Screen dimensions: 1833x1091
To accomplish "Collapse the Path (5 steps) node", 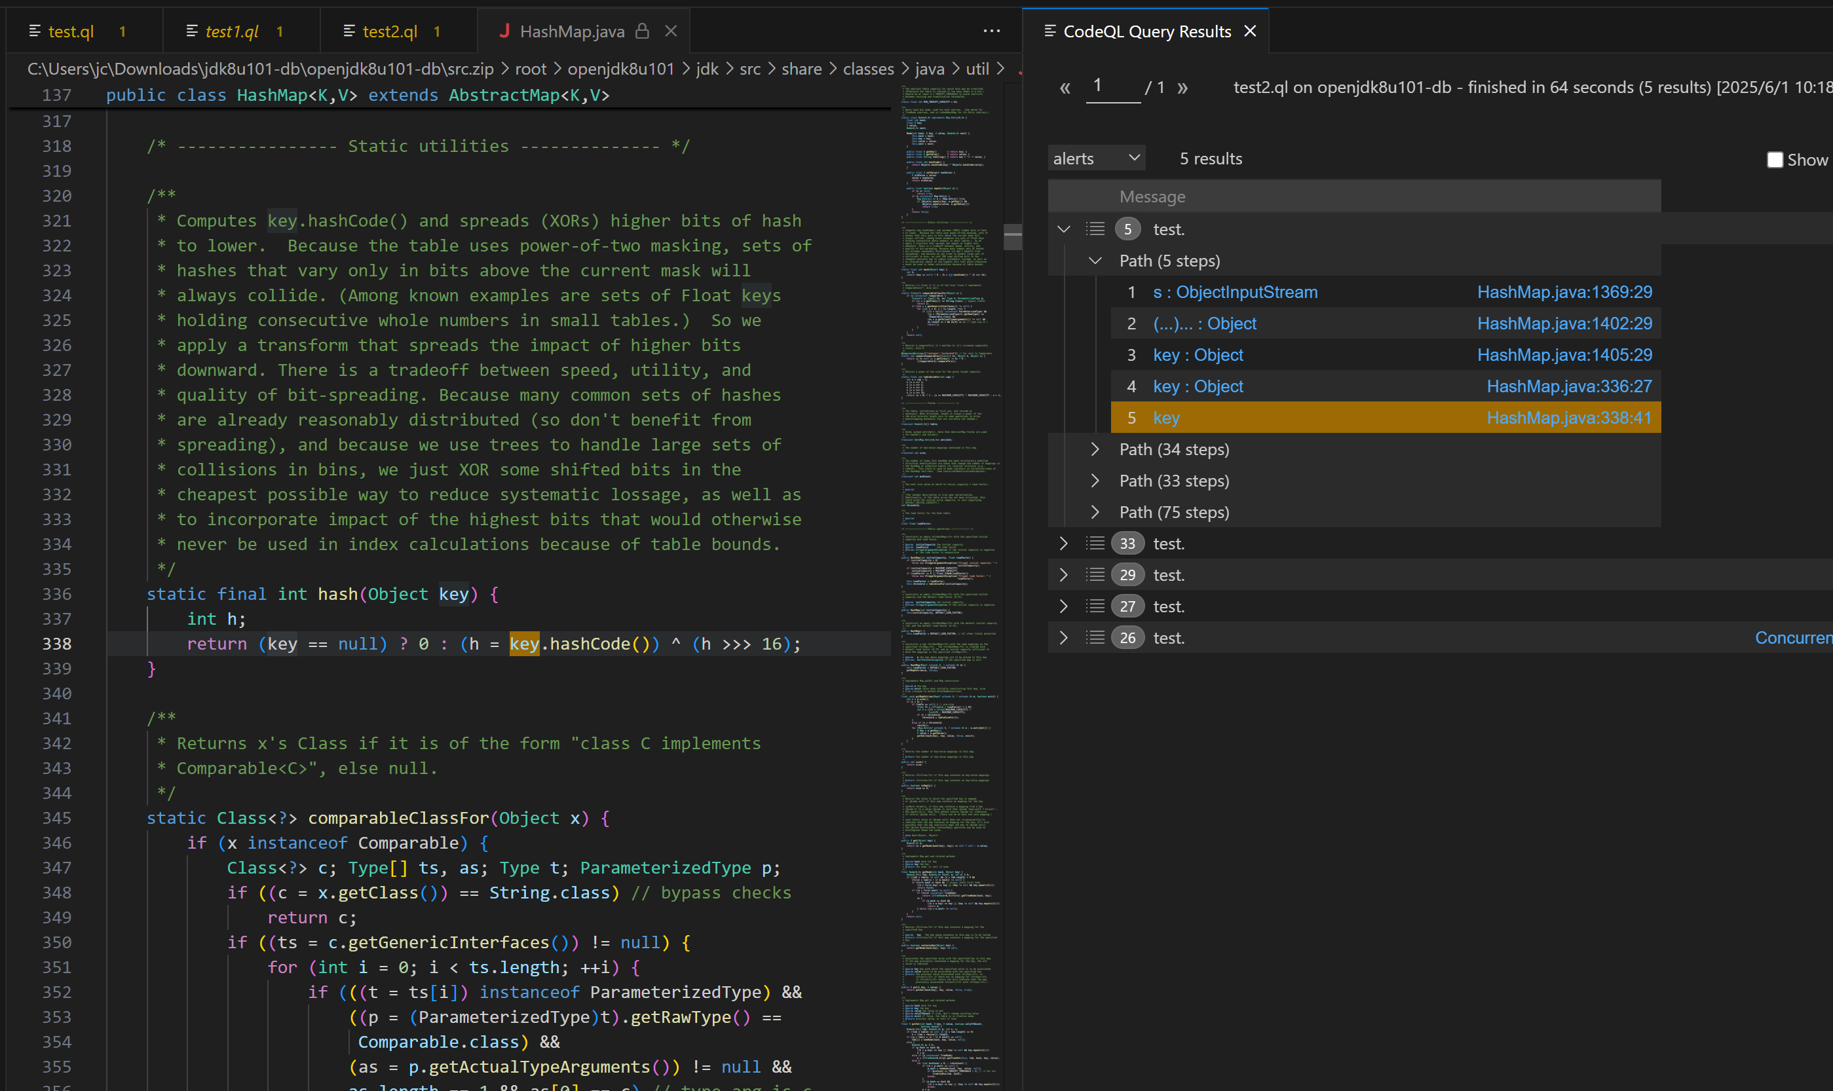I will click(x=1095, y=260).
